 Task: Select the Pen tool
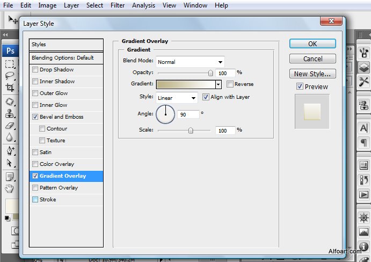click(x=9, y=150)
